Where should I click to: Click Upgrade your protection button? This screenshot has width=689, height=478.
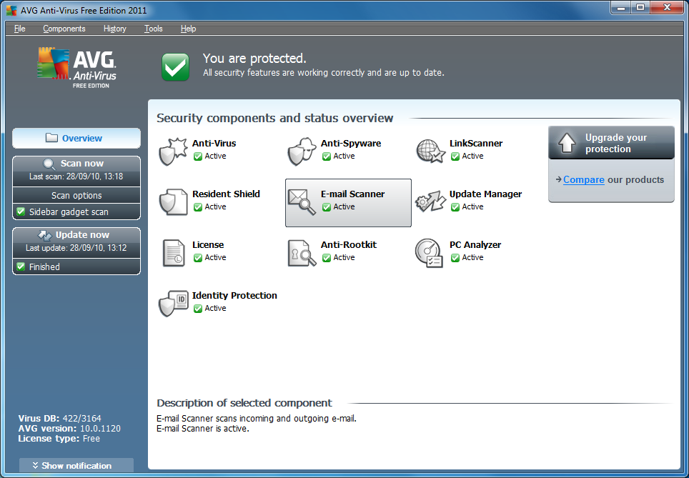coord(611,143)
